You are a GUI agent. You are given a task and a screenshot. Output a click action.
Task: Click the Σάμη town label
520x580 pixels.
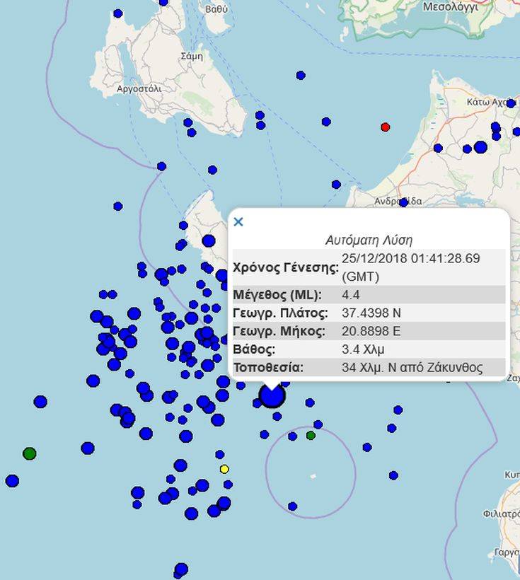[192, 56]
